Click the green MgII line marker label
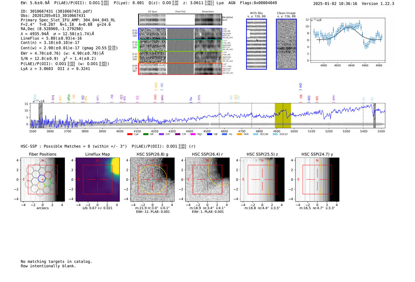Viewport: 415px width, 282px height. 69,99
